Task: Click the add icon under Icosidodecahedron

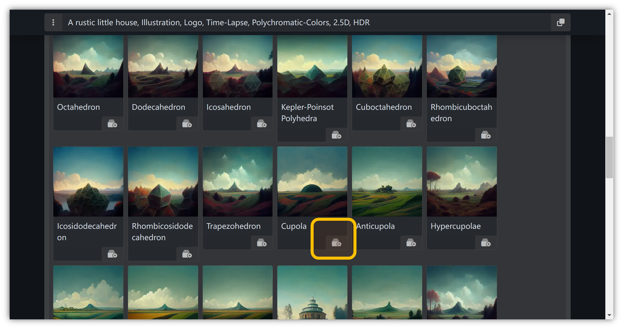Action: click(112, 254)
